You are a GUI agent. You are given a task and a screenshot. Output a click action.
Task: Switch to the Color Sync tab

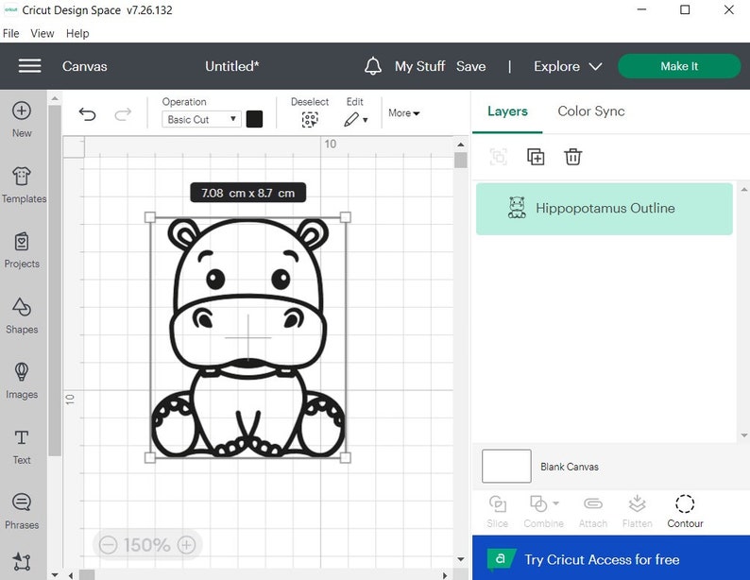591,111
